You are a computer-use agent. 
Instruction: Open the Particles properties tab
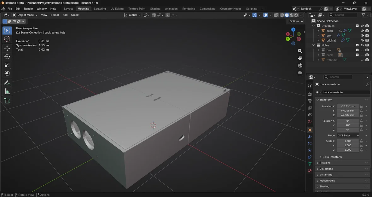click(310, 143)
